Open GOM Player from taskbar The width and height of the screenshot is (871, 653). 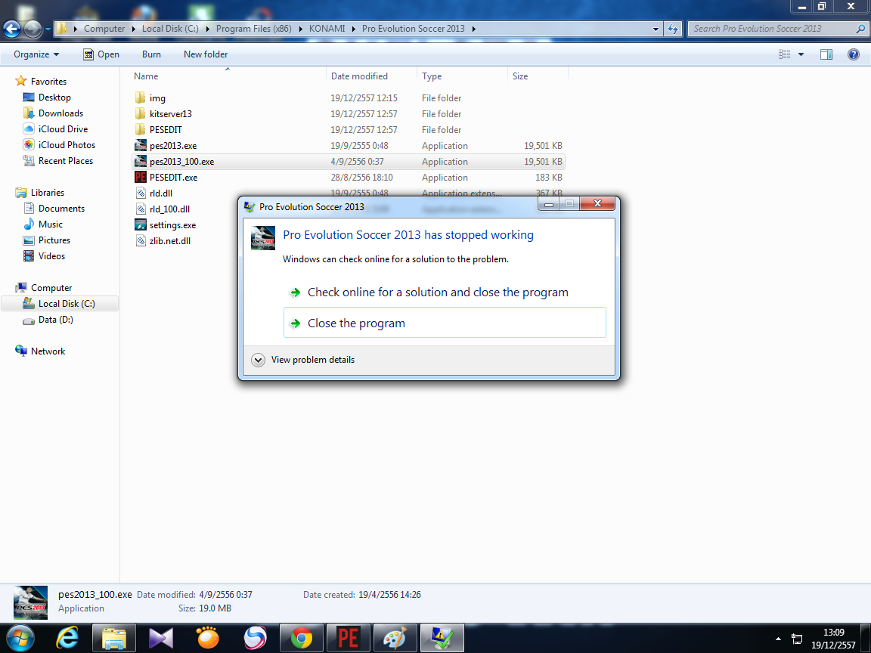pos(208,638)
